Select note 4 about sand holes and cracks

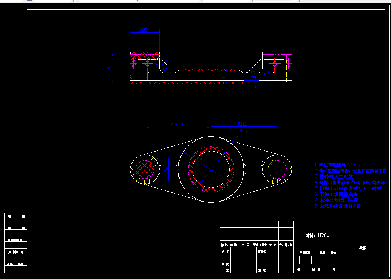[350, 182]
